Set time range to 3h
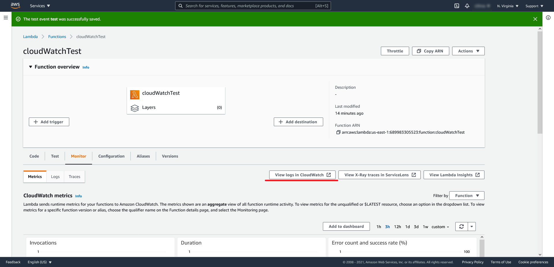 (388, 227)
